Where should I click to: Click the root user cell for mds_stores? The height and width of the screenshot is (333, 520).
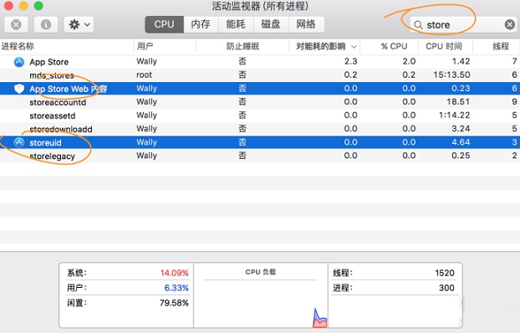(x=144, y=75)
